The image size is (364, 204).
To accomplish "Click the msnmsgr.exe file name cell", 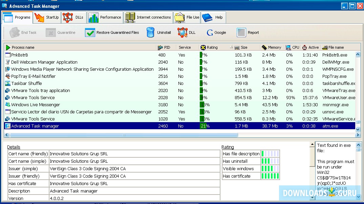I will pos(336,105).
